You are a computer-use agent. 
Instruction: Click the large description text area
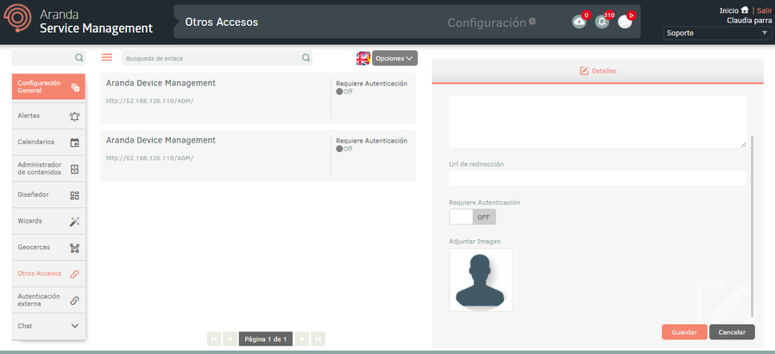597,122
